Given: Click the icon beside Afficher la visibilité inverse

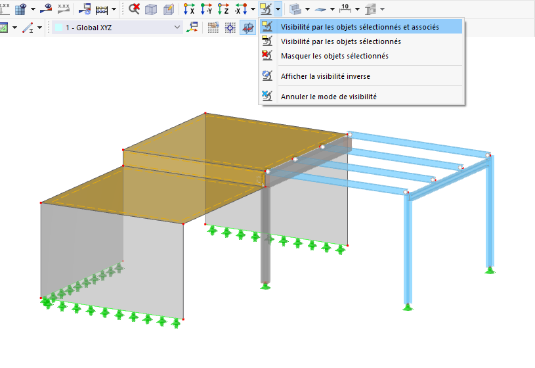Looking at the screenshot, I should click(x=267, y=76).
